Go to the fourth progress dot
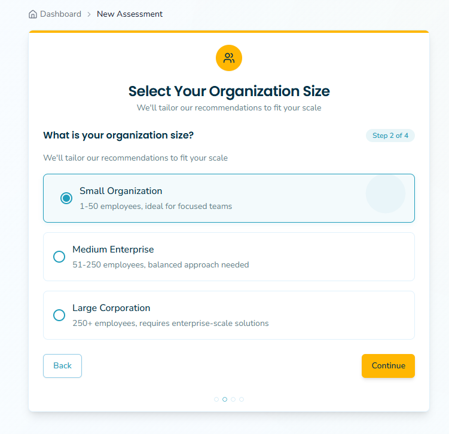The image size is (449, 434). [x=242, y=399]
